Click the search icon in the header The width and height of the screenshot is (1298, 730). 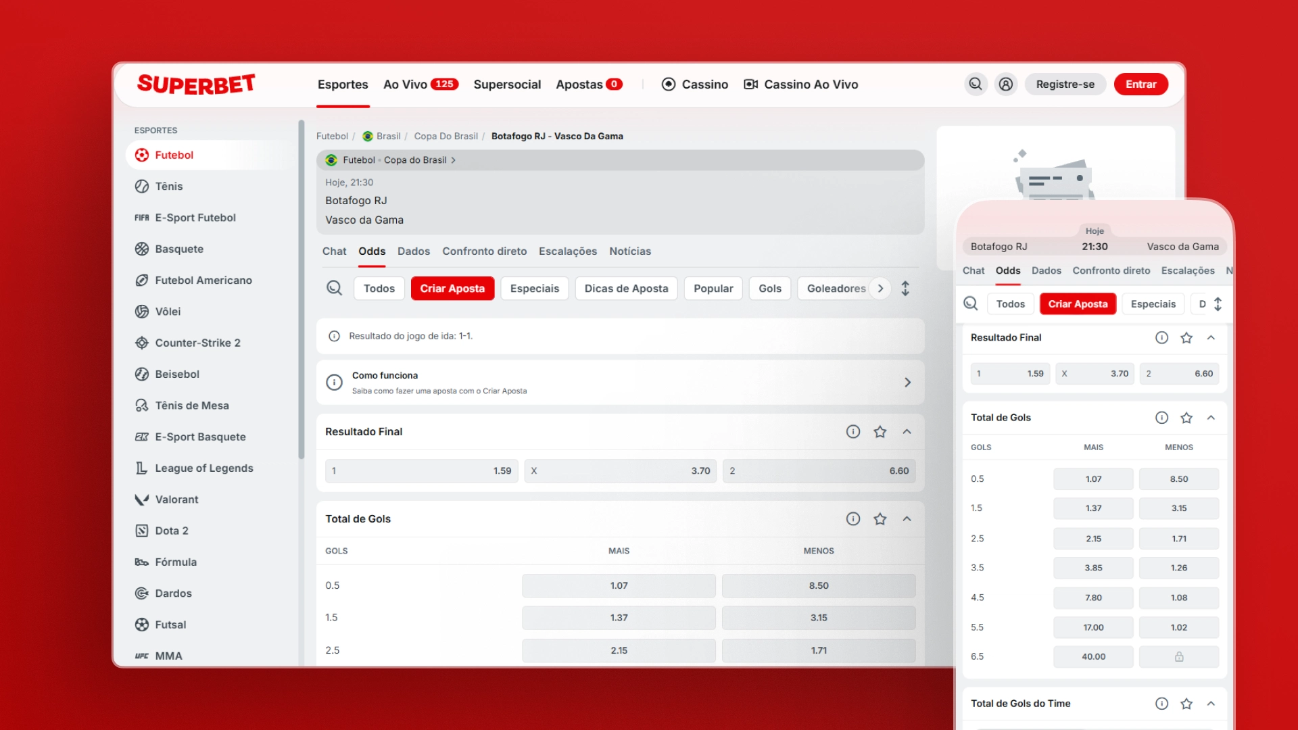pyautogui.click(x=976, y=84)
